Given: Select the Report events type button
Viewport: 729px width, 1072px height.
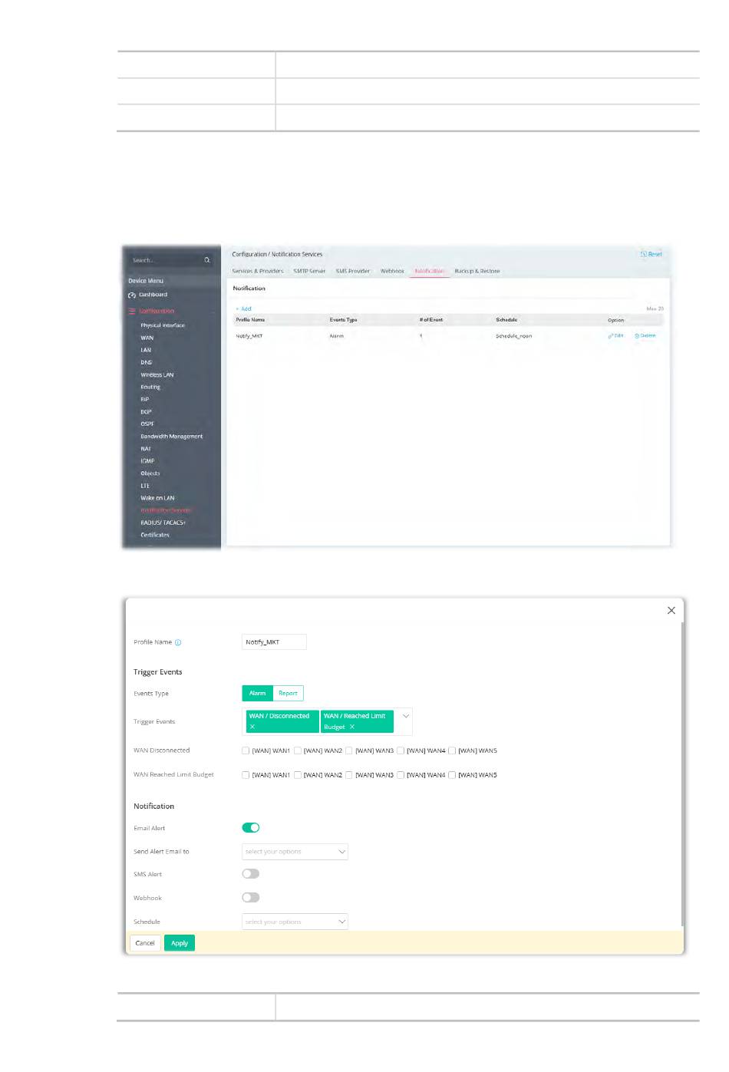Looking at the screenshot, I should pos(288,693).
